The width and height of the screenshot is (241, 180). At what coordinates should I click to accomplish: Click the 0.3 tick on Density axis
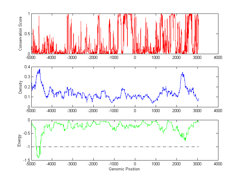(x=27, y=77)
